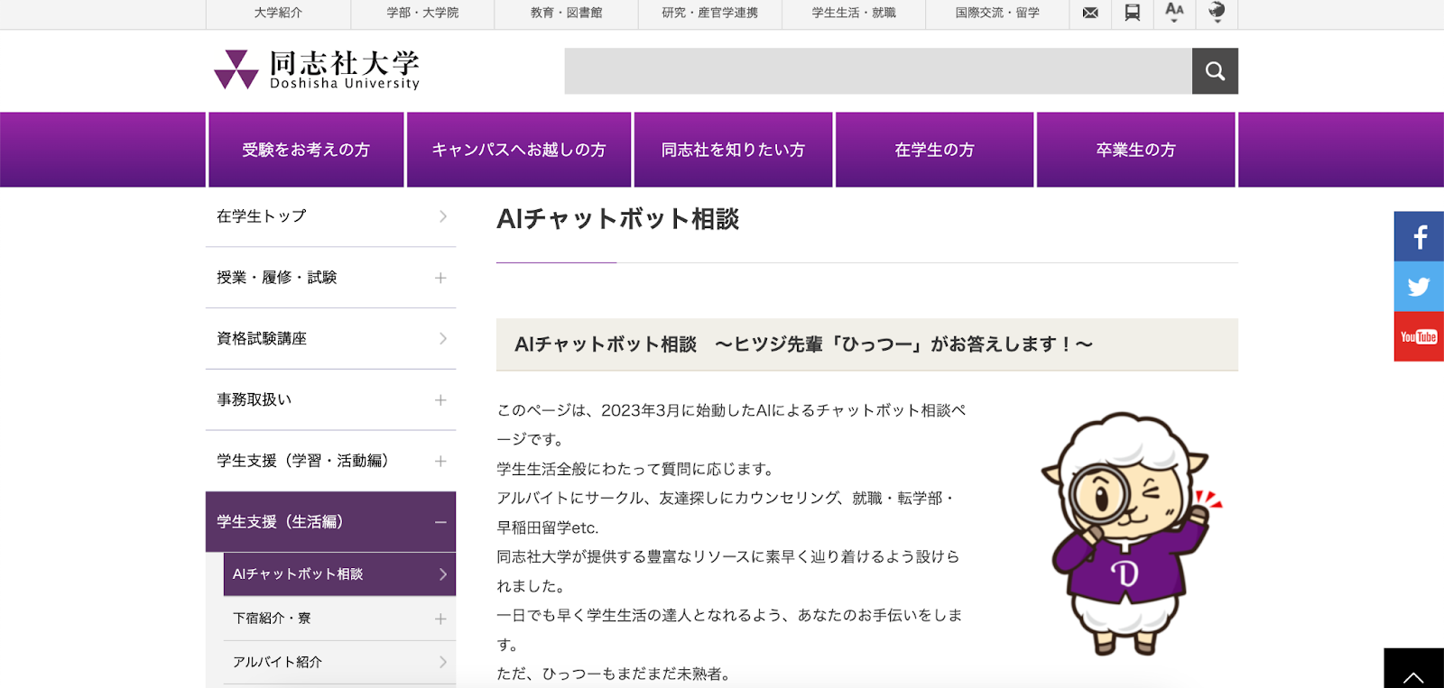Click text 学生生活全般にわたって質問に応じます。
1444x688 pixels.
pyautogui.click(x=636, y=469)
